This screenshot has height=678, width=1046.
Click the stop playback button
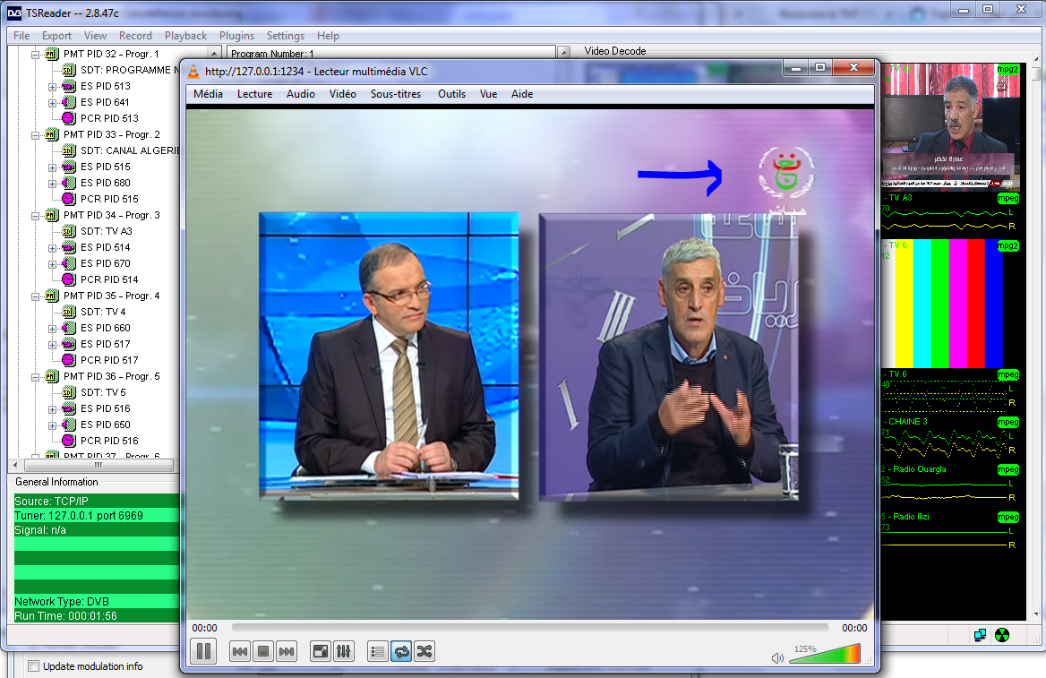[263, 651]
